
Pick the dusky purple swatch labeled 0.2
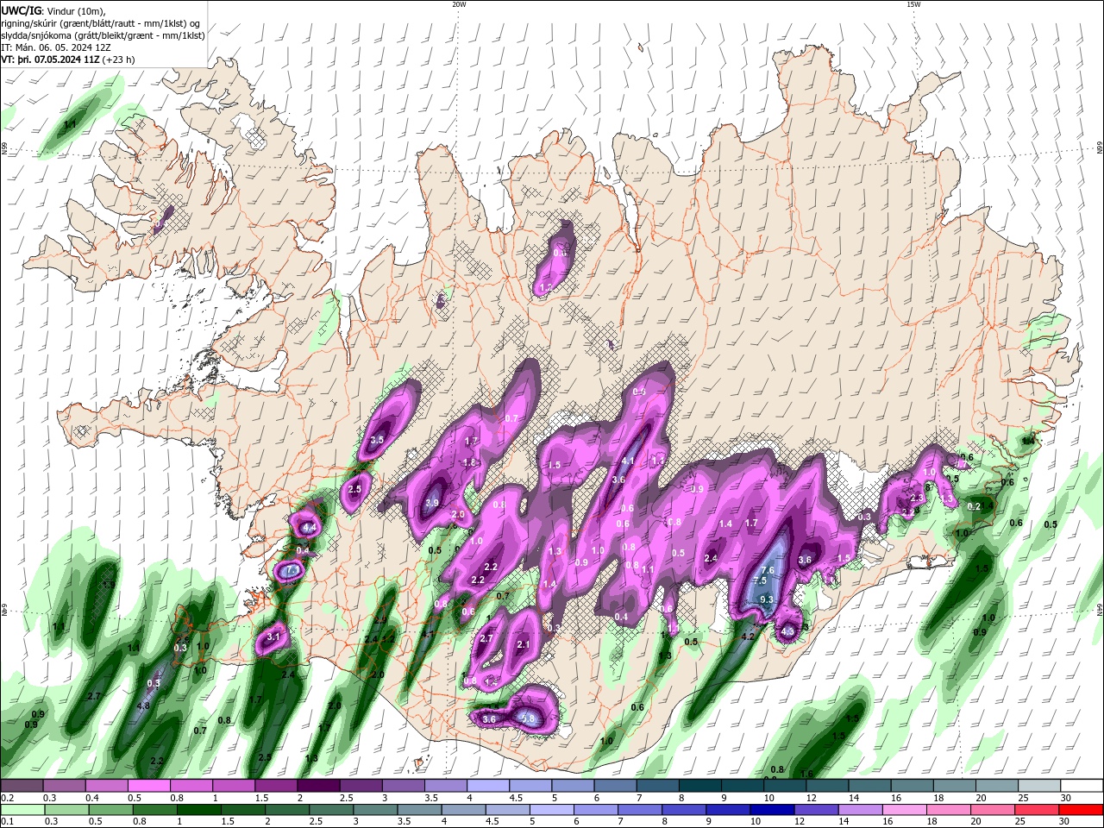tap(21, 786)
